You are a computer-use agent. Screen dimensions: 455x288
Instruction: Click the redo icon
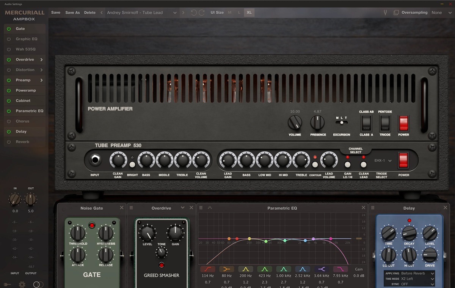[202, 12]
